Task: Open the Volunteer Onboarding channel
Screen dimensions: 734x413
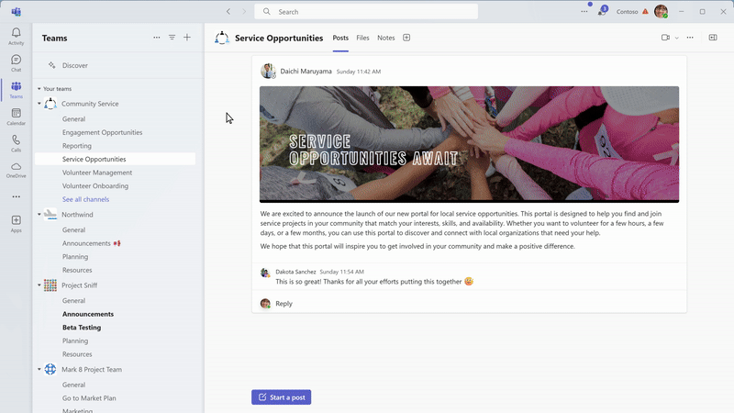Action: [95, 186]
